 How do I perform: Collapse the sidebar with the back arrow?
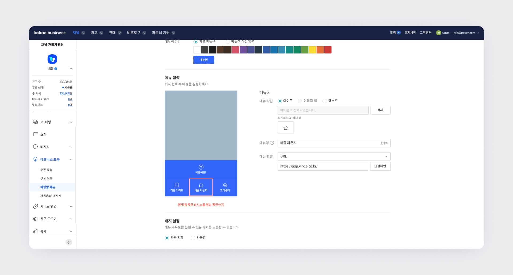point(69,242)
